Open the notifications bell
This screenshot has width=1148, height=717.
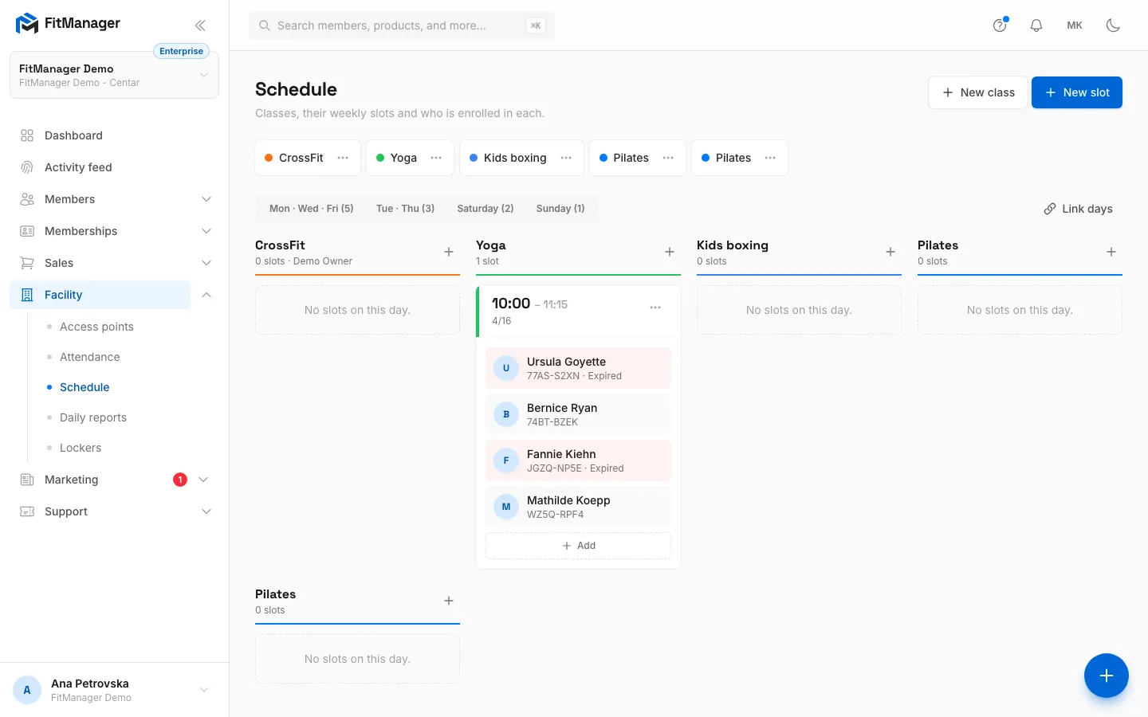click(1036, 25)
